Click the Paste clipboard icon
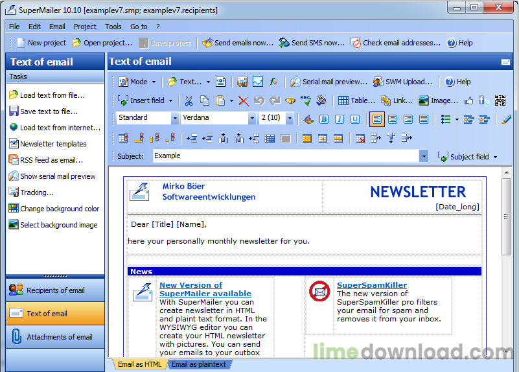The width and height of the screenshot is (519, 372). point(220,100)
